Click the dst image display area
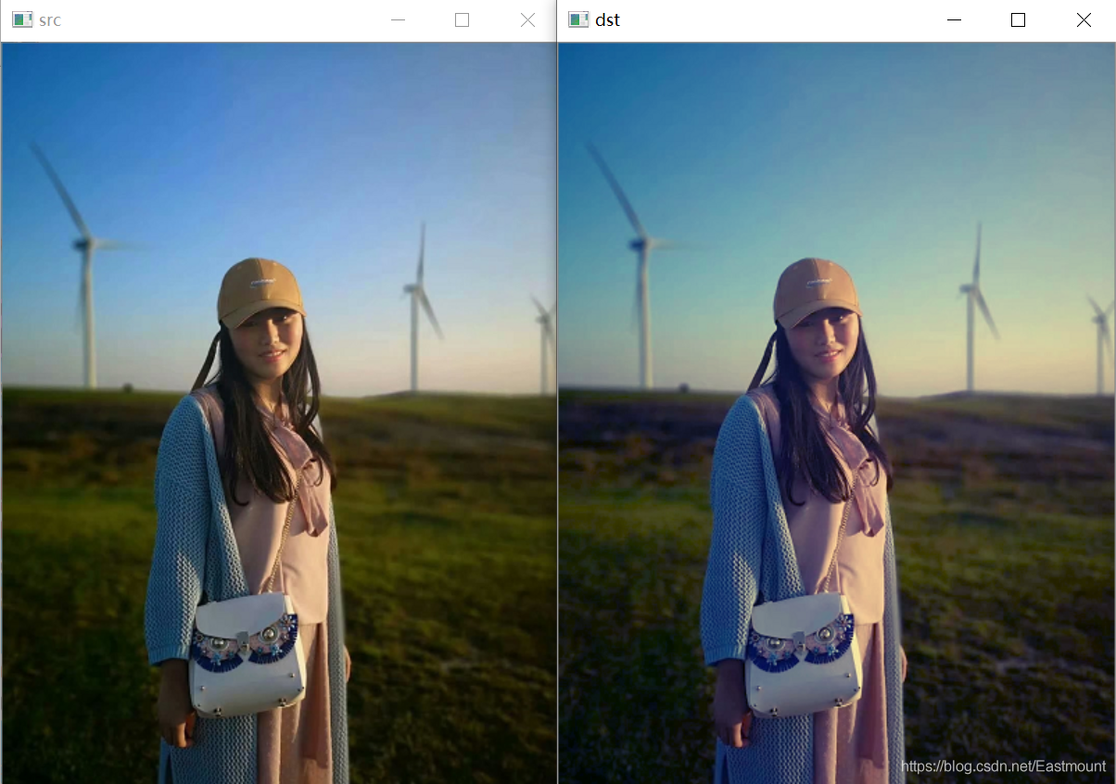Viewport: 1116px width, 784px height. [836, 412]
